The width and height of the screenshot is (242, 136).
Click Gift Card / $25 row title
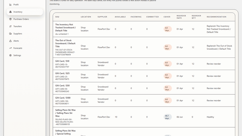(x=62, y=73)
